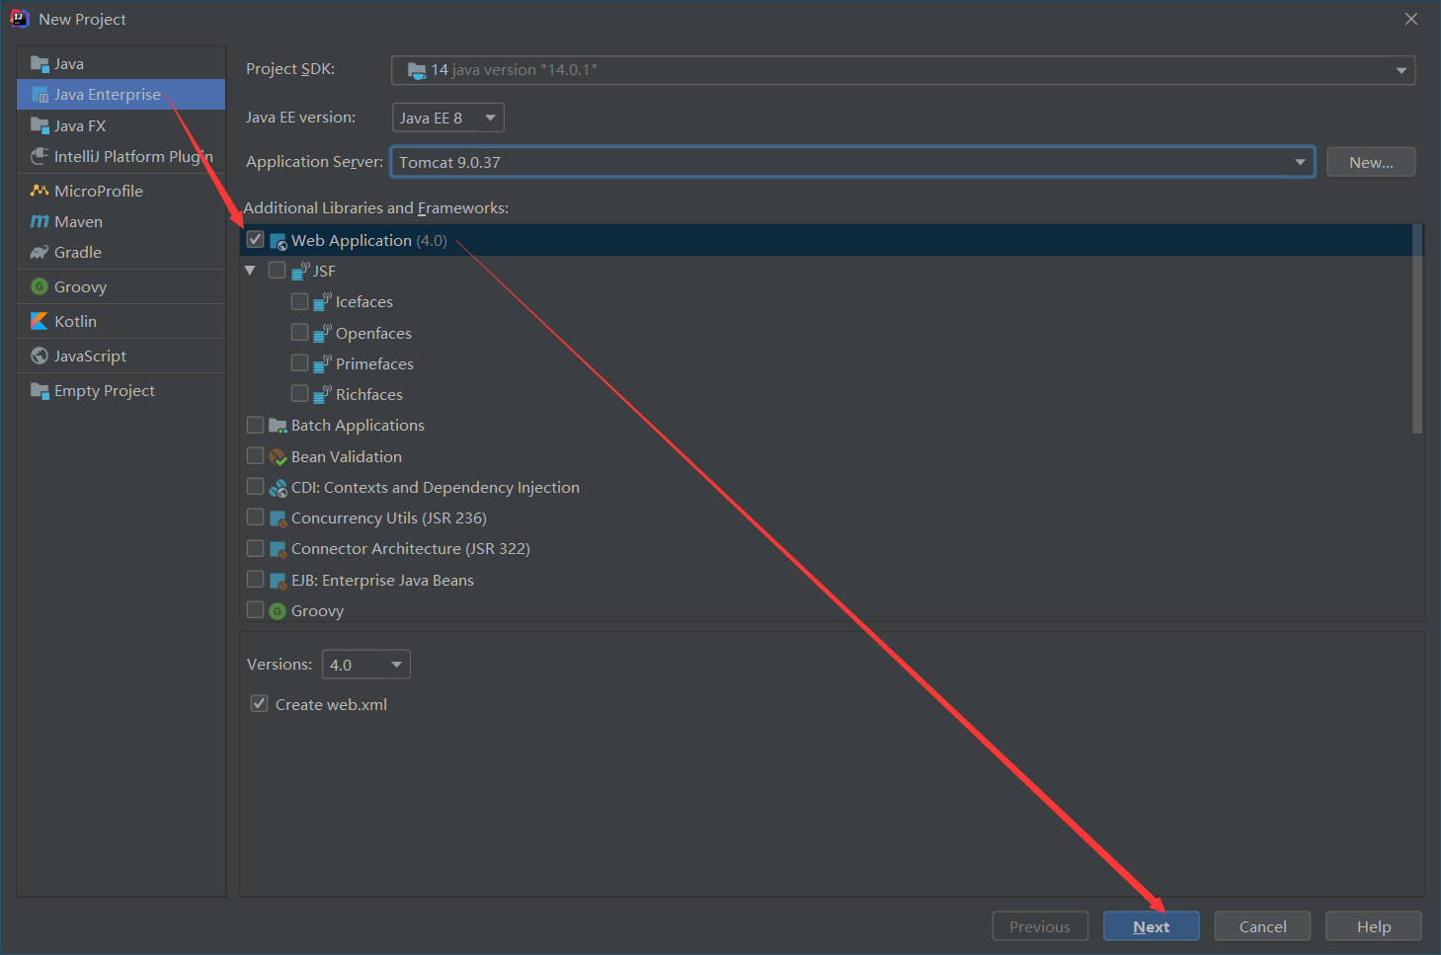Check the Primefaces checkbox
Screen dimensions: 1441x955
(x=300, y=363)
